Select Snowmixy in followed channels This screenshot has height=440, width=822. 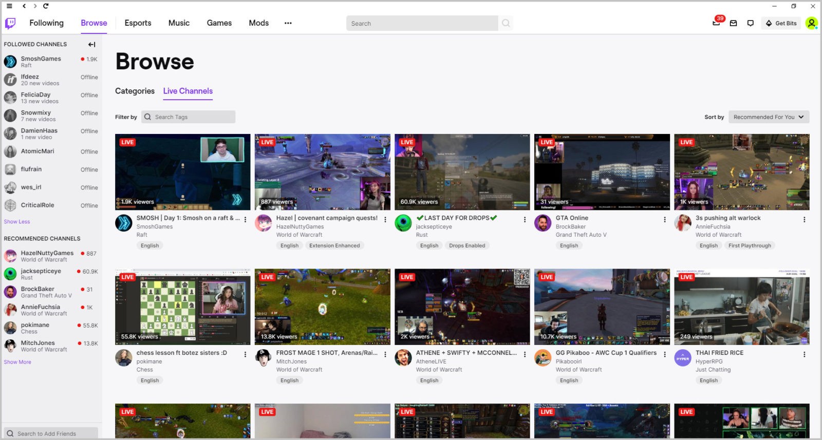pyautogui.click(x=51, y=116)
